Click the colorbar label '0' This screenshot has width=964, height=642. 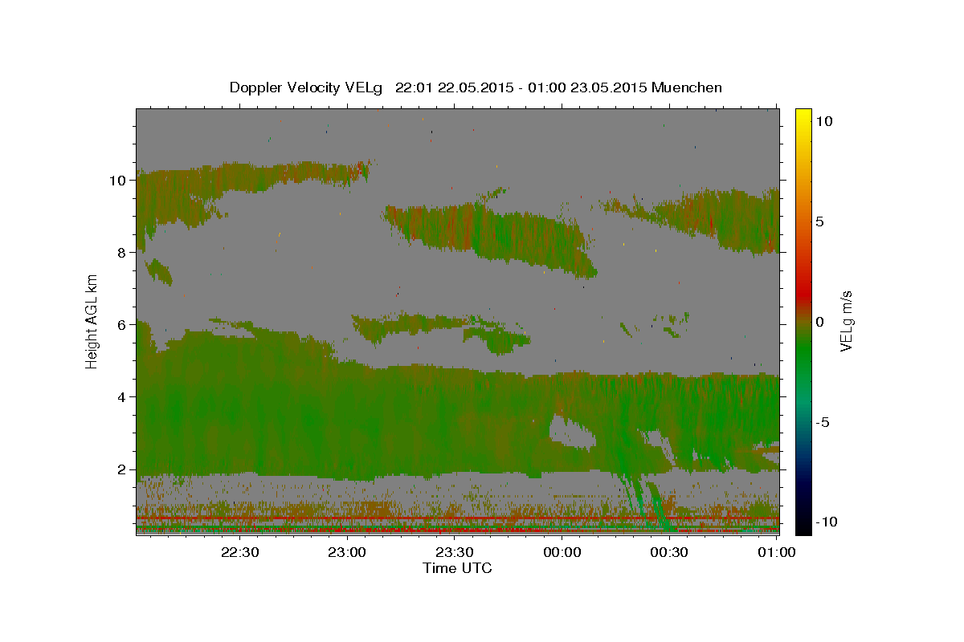pyautogui.click(x=819, y=322)
